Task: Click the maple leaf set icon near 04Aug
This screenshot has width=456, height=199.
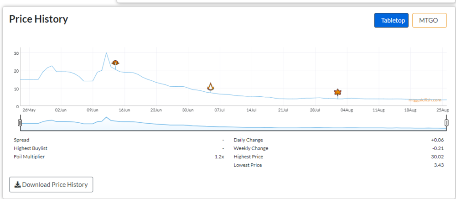Action: tap(337, 93)
